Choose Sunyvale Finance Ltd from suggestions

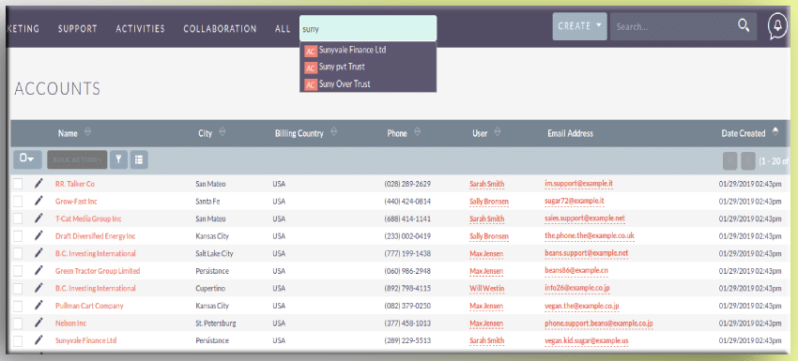pyautogui.click(x=352, y=51)
